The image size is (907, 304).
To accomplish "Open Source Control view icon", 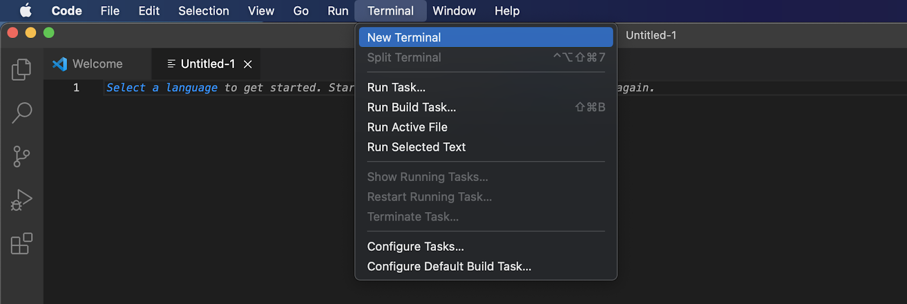I will 22,156.
